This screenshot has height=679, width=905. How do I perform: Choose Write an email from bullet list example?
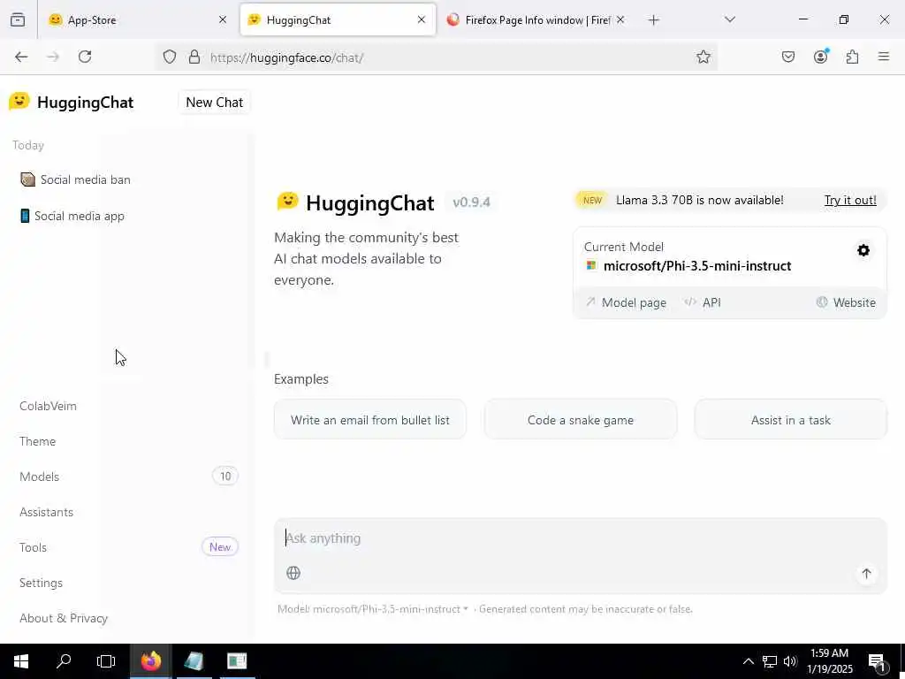click(x=370, y=420)
